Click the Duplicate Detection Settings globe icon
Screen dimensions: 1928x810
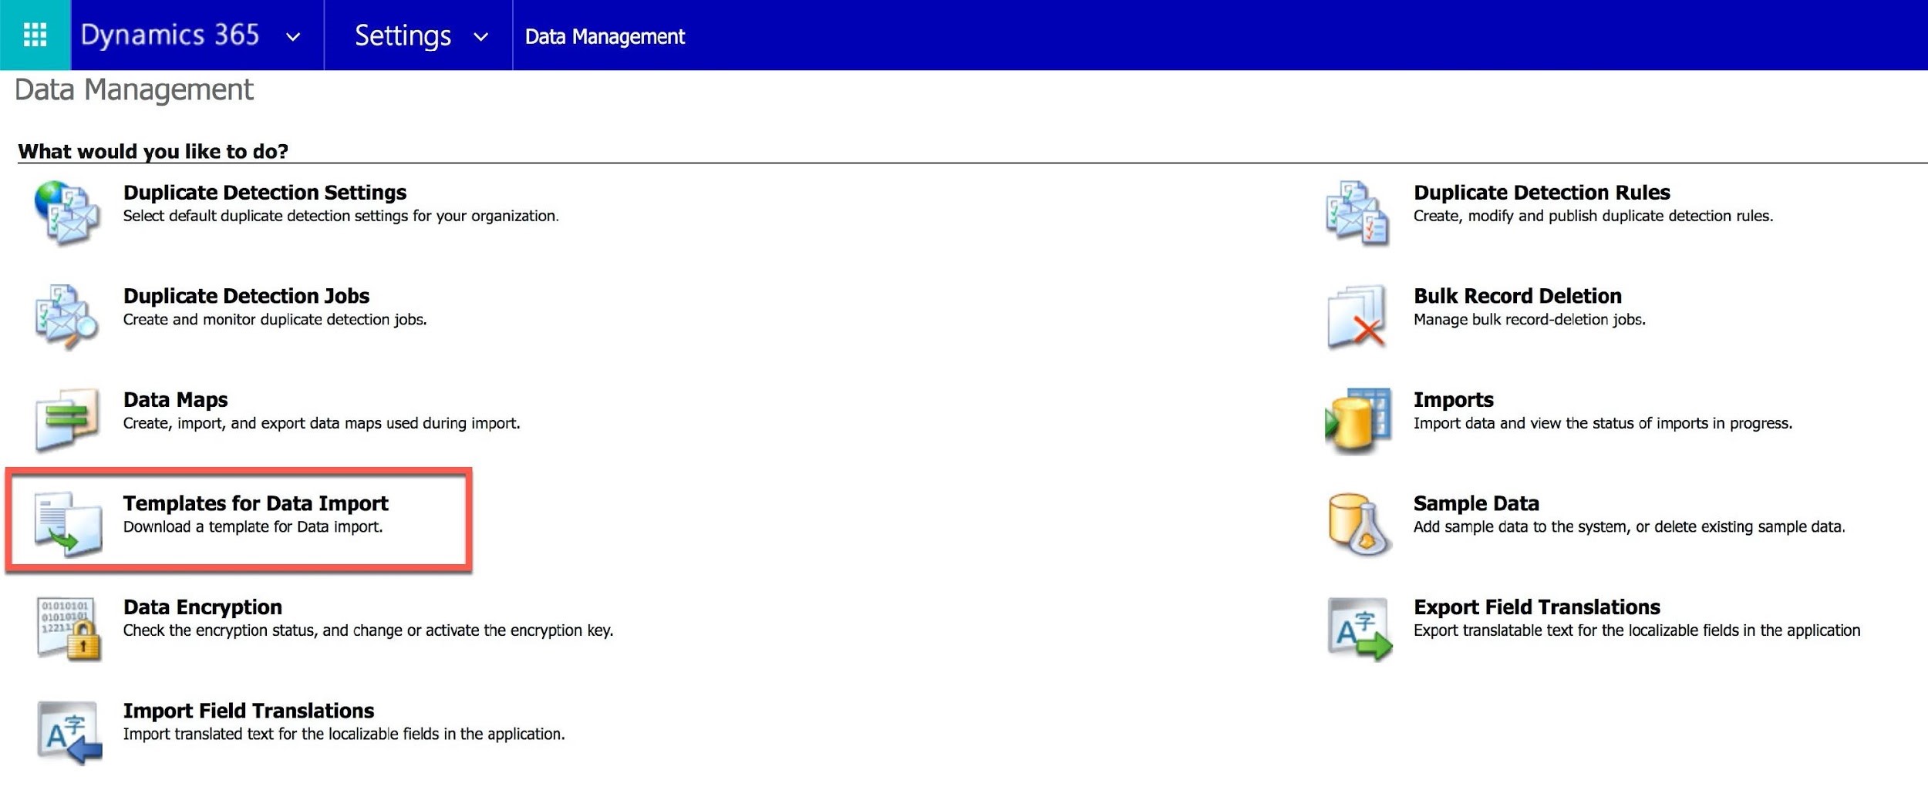pyautogui.click(x=67, y=213)
